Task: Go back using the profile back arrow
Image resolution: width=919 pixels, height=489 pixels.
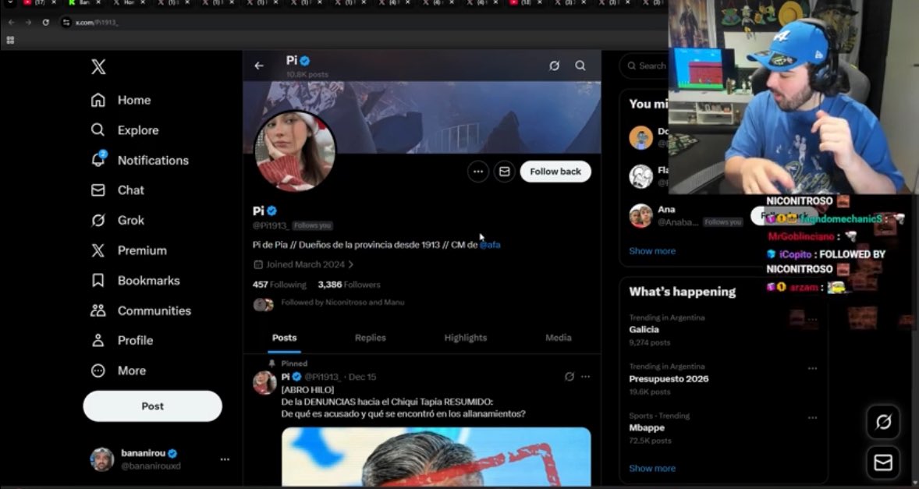Action: point(259,66)
